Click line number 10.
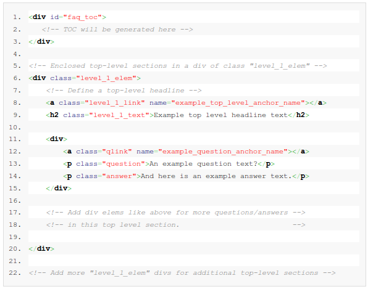 coord(15,128)
